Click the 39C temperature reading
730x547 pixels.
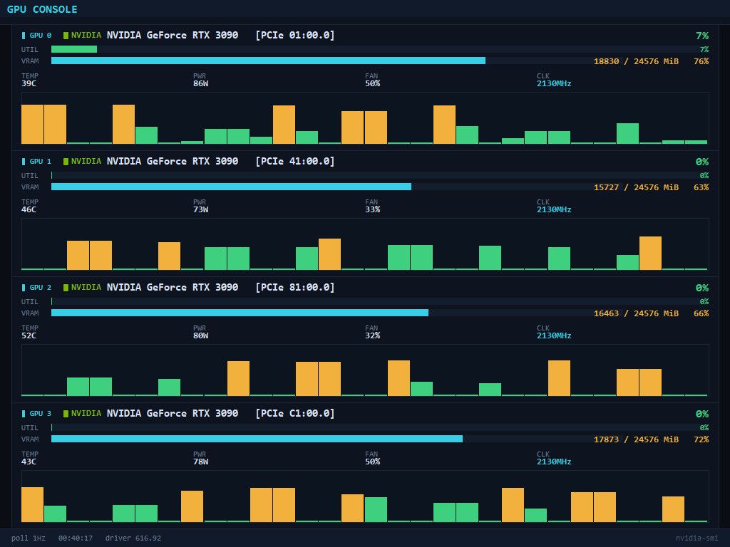[x=29, y=84]
